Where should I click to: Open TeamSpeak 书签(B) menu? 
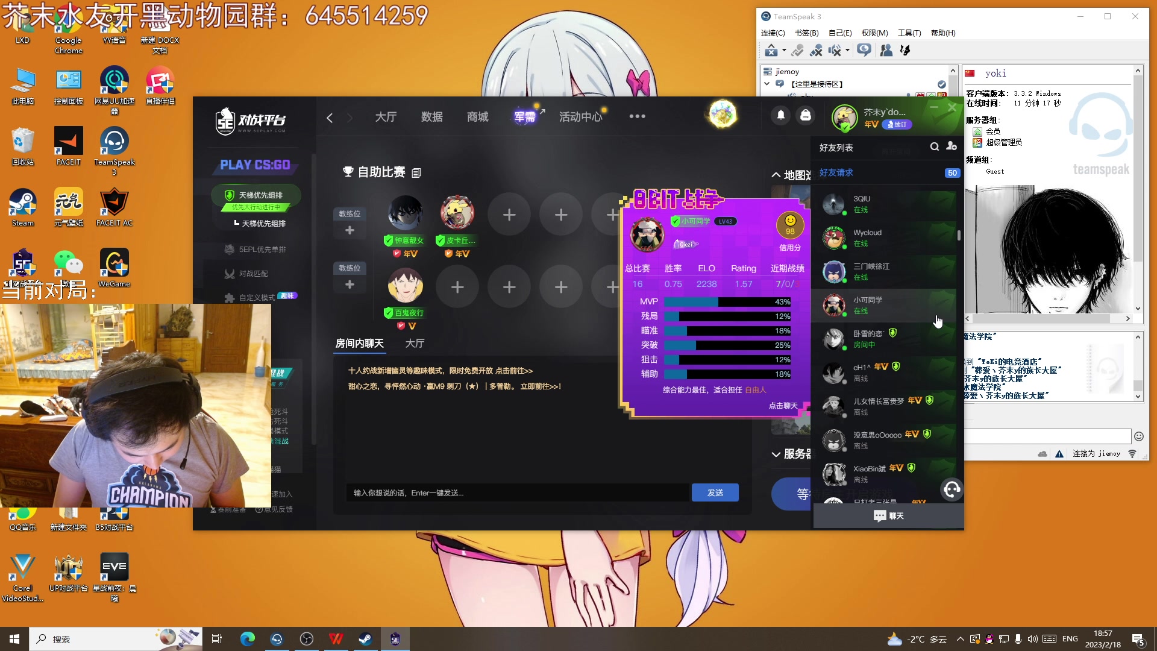[x=807, y=33]
